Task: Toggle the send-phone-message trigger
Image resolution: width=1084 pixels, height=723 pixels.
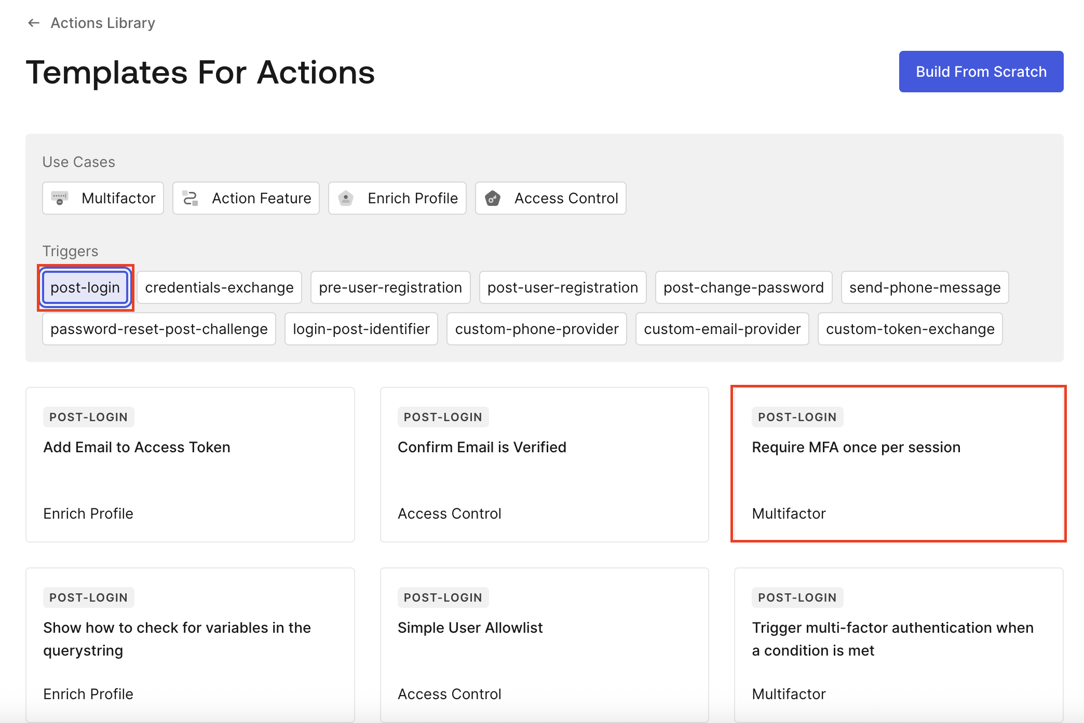Action: 925,287
